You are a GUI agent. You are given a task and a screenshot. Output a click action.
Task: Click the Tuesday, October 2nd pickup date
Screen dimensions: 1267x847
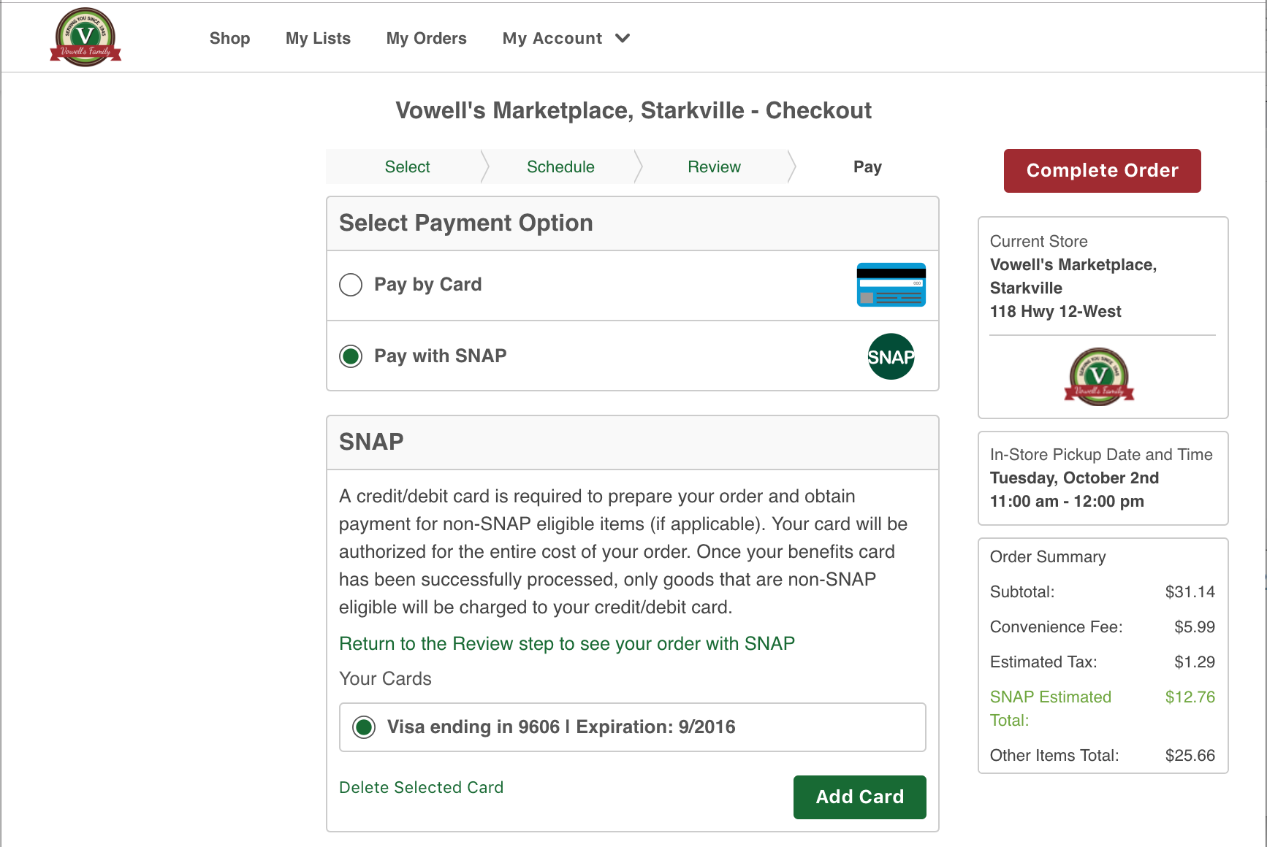click(x=1074, y=478)
